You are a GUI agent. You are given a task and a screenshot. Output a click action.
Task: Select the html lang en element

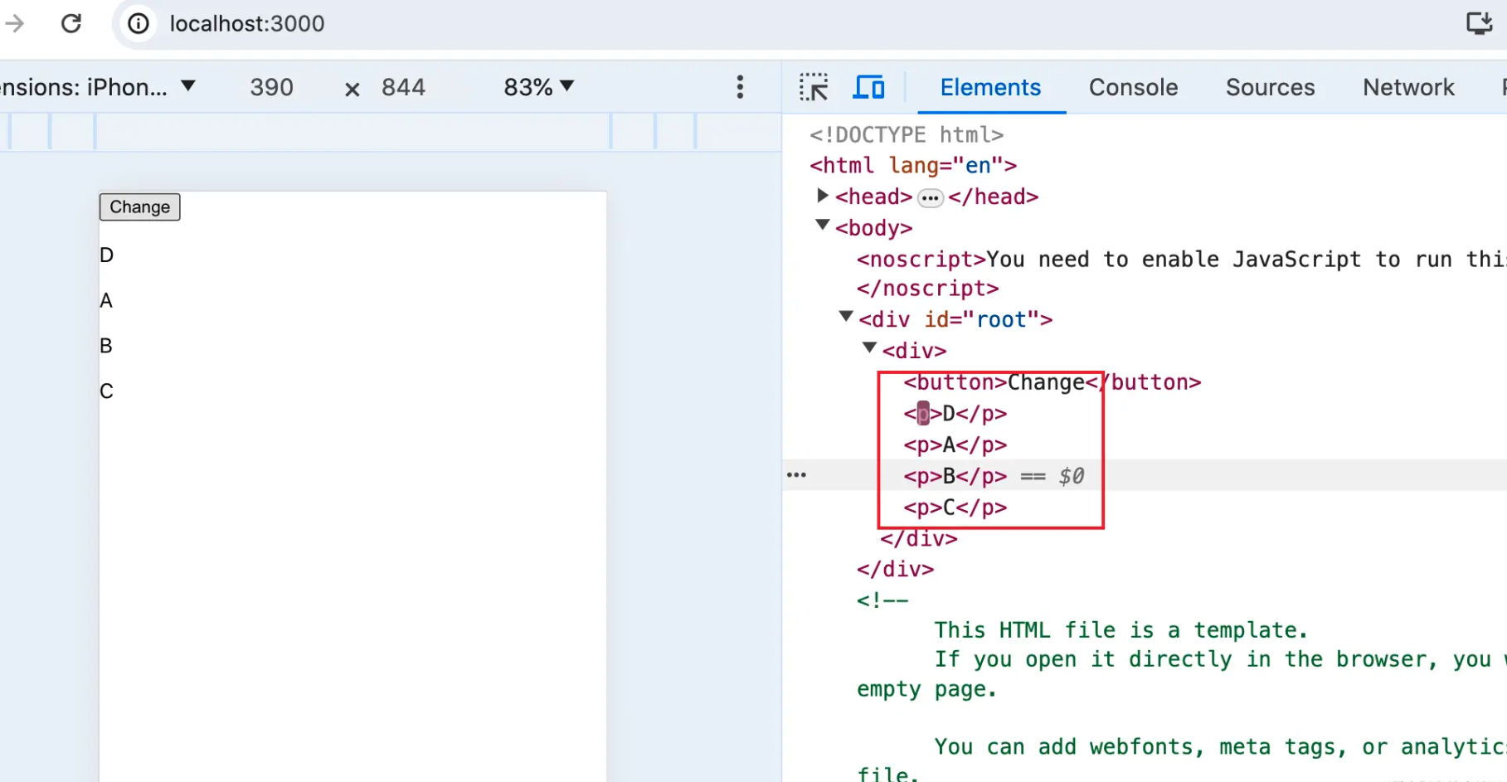click(913, 166)
